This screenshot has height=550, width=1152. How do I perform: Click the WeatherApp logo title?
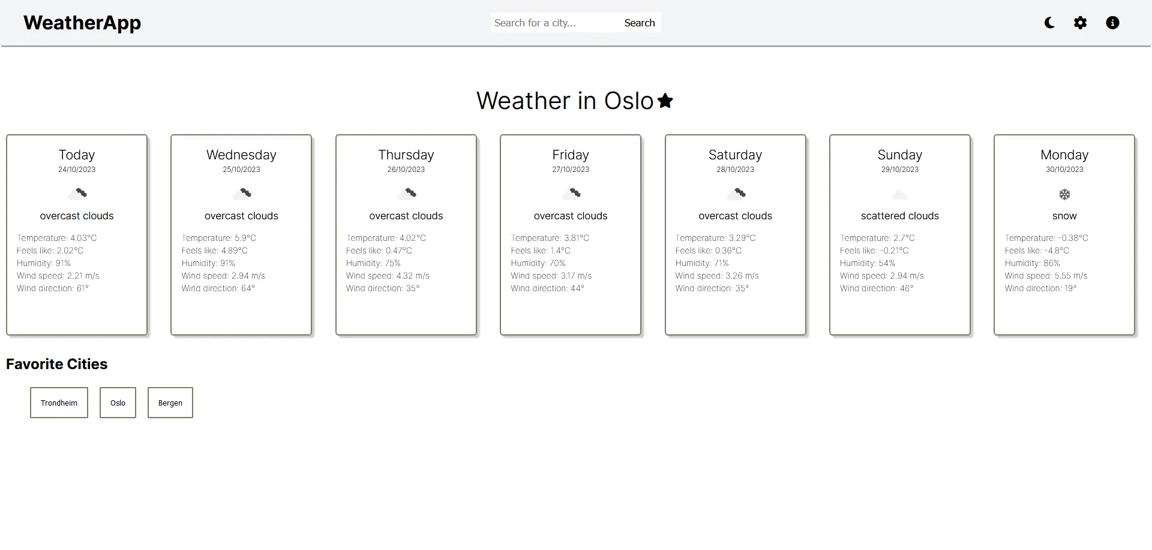[82, 23]
